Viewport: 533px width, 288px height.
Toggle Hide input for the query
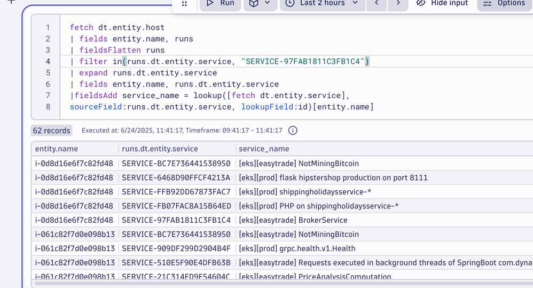coord(442,3)
